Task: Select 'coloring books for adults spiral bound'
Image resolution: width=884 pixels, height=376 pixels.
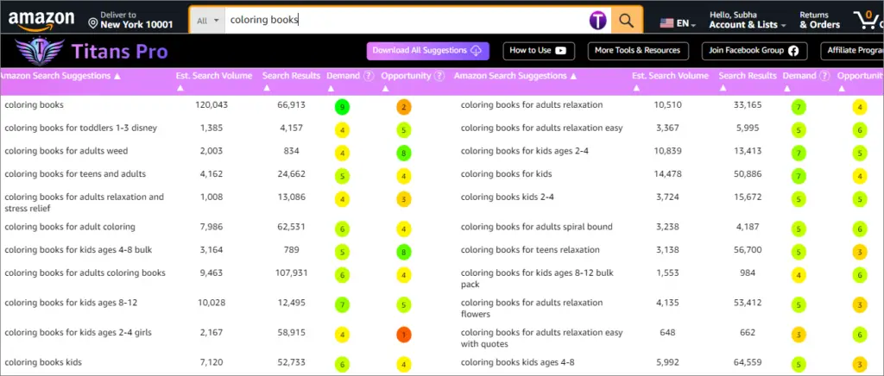Action: (536, 227)
